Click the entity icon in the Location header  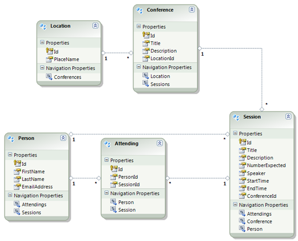(x=43, y=26)
